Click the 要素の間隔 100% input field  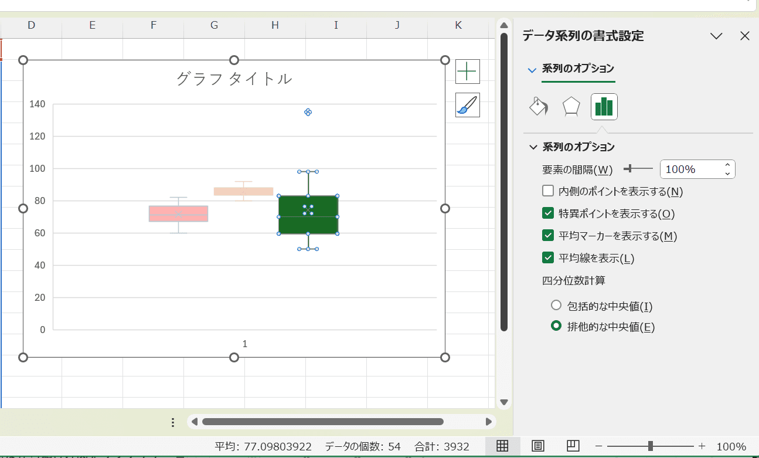(x=692, y=169)
